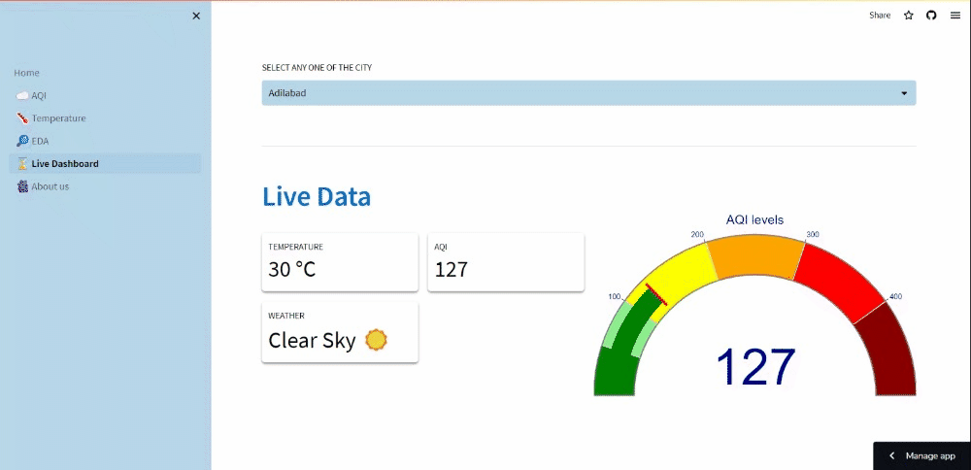Click the SELECT ANY ONE OF THE CITY label
The image size is (971, 470).
point(318,68)
